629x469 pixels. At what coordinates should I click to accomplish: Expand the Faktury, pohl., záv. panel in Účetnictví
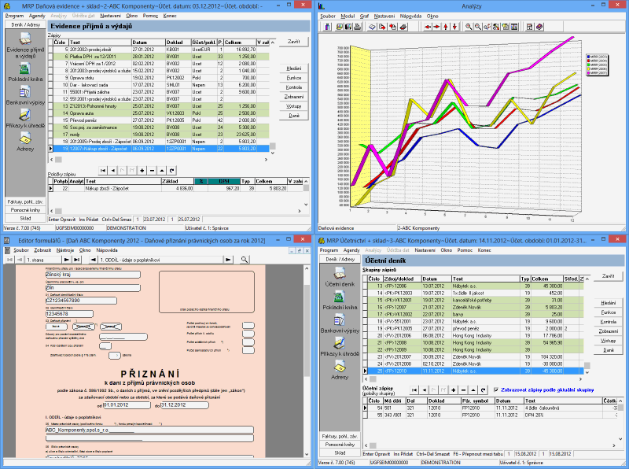pyautogui.click(x=340, y=436)
